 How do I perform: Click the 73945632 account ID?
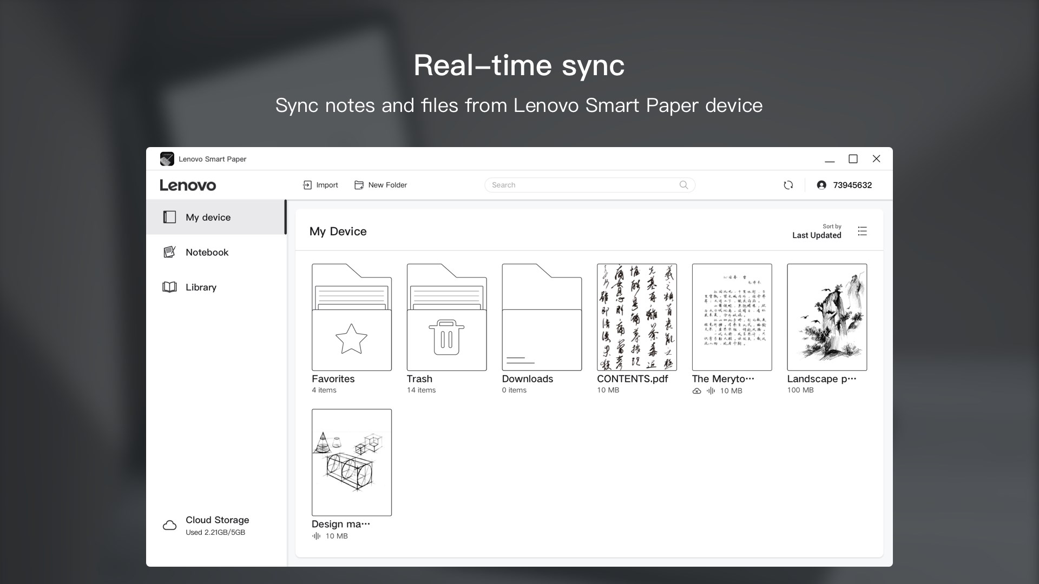coord(852,185)
